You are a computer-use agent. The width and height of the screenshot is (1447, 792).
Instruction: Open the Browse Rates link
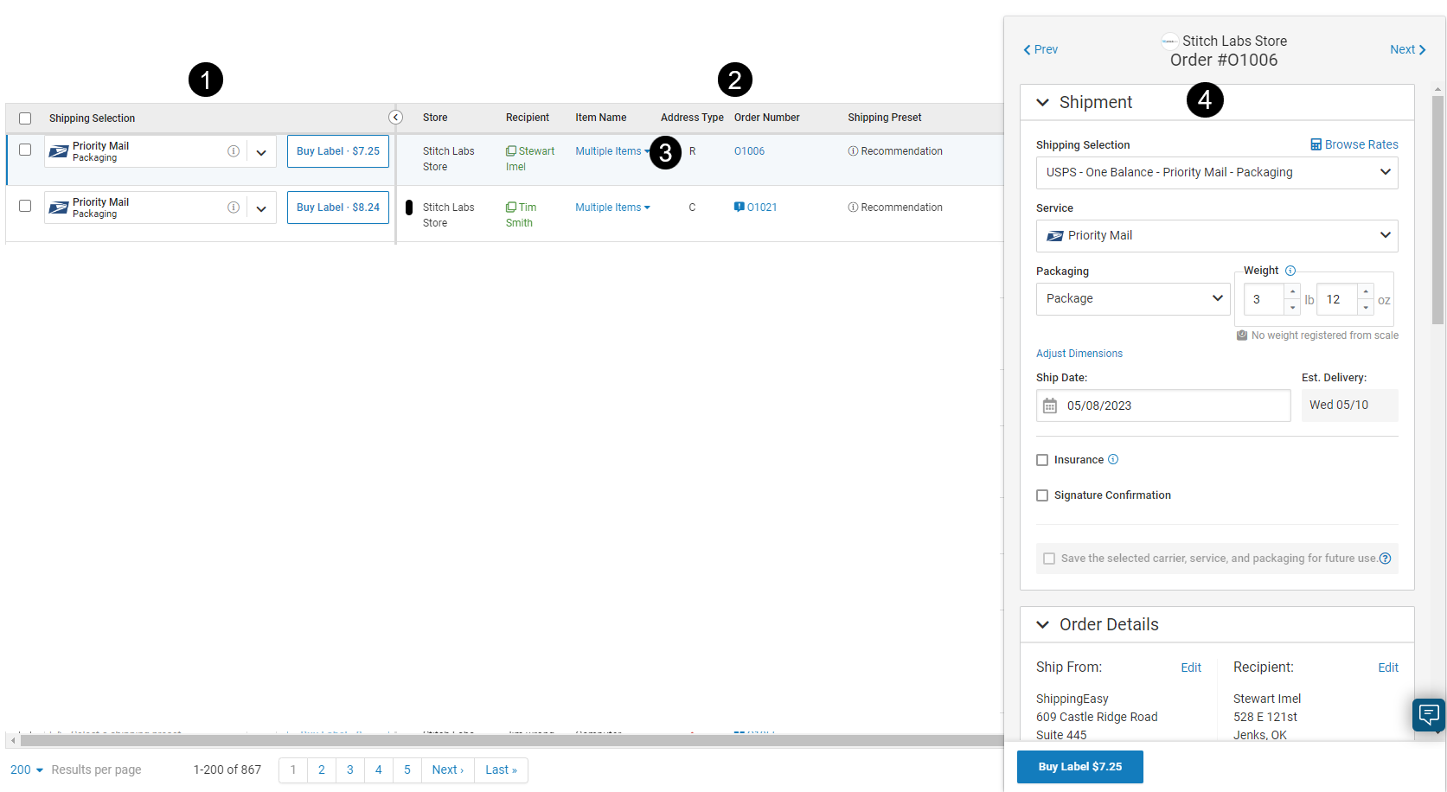coord(1354,144)
